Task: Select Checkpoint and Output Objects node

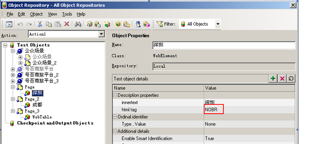Action: click(55, 123)
